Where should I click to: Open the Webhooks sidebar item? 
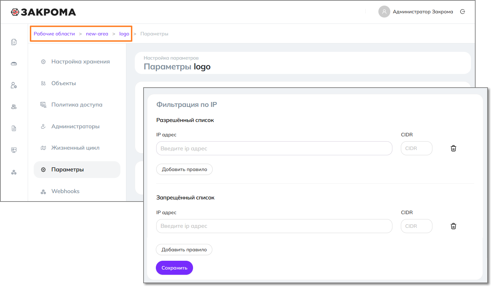click(65, 191)
